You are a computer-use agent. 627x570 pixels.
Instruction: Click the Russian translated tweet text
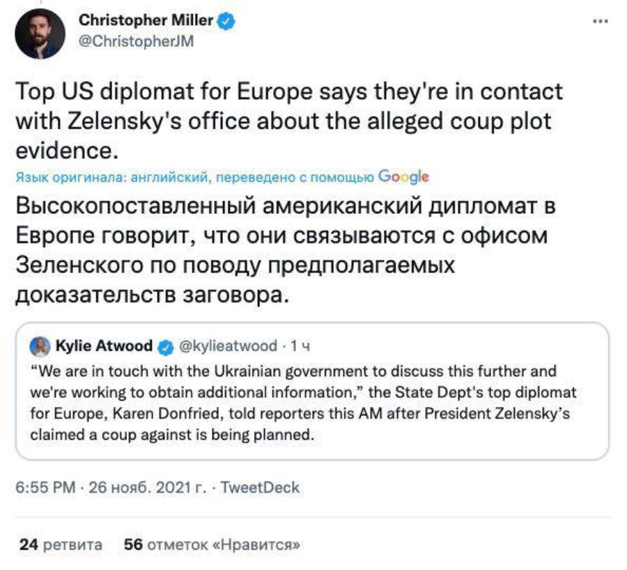pyautogui.click(x=281, y=251)
